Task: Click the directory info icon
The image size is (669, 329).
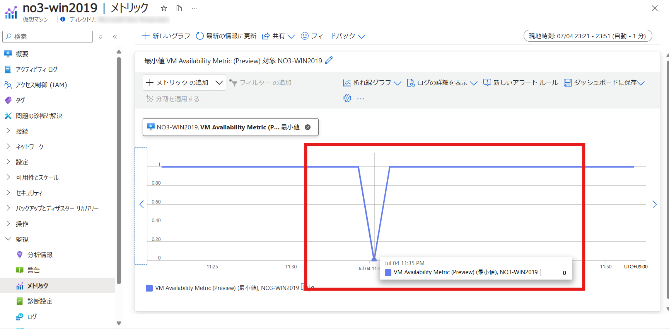Action: (x=63, y=19)
